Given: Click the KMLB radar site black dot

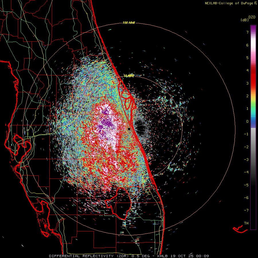Looking at the screenshot, I should point(129,129).
